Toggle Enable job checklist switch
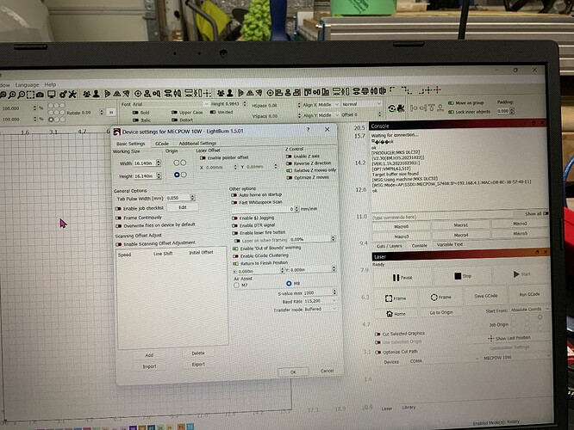Image resolution: width=574 pixels, height=430 pixels. pos(118,209)
